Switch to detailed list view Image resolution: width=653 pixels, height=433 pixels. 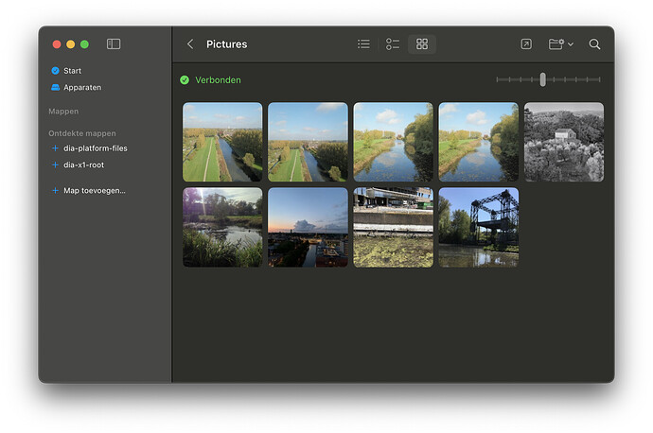[393, 44]
